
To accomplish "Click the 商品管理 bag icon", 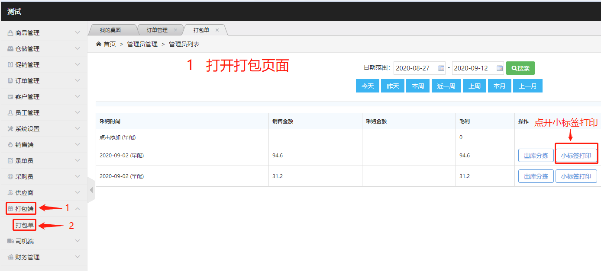I will click(10, 33).
